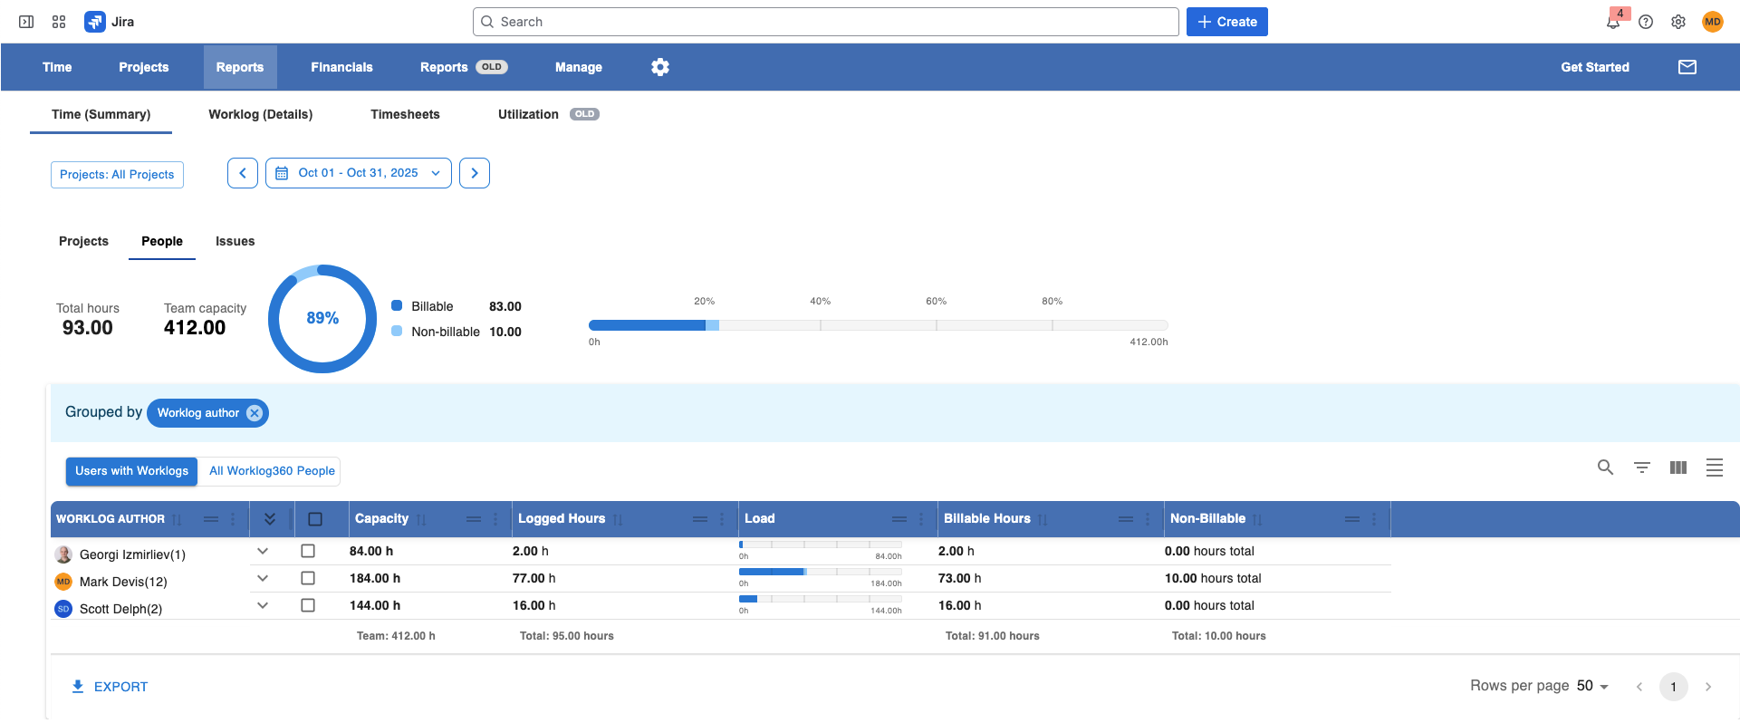Open the Oct 01 - Oct 31 date dropdown
The height and width of the screenshot is (723, 1740).
tap(359, 173)
